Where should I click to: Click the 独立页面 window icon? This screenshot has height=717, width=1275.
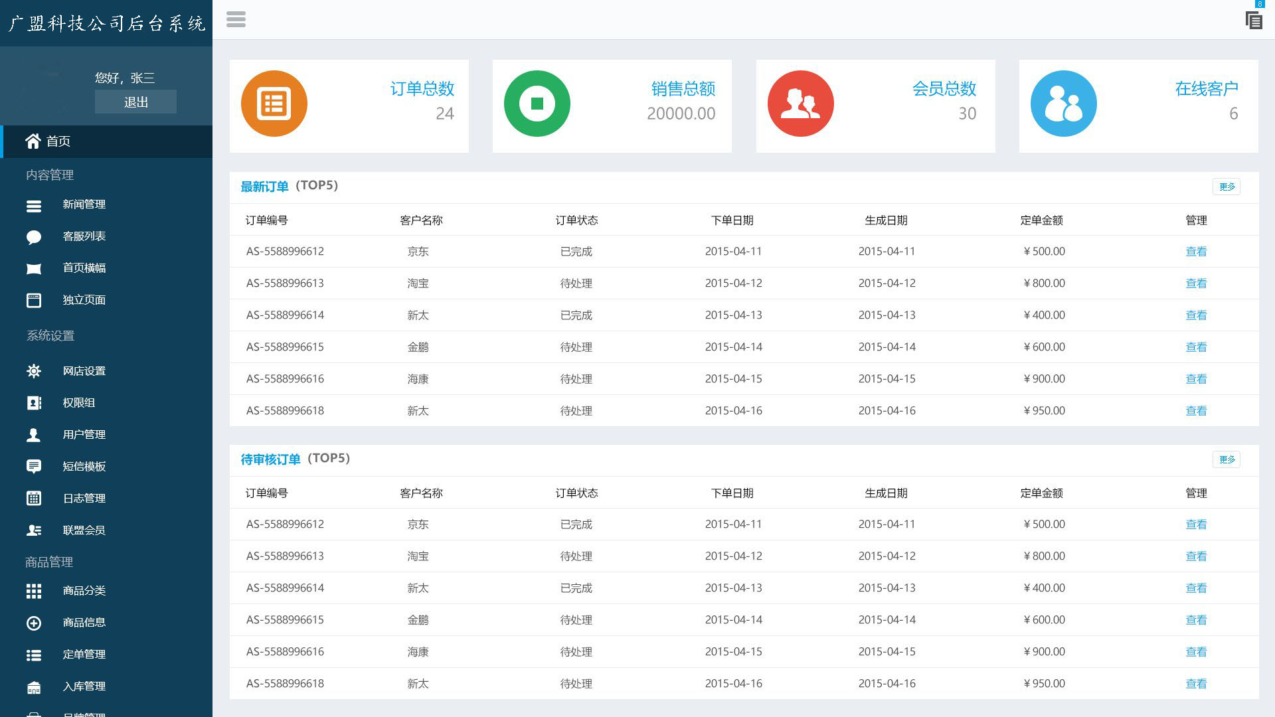(x=34, y=300)
